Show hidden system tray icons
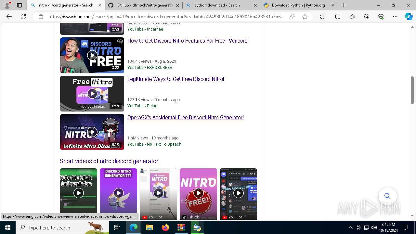This screenshot has height=234, width=416. coord(350,227)
